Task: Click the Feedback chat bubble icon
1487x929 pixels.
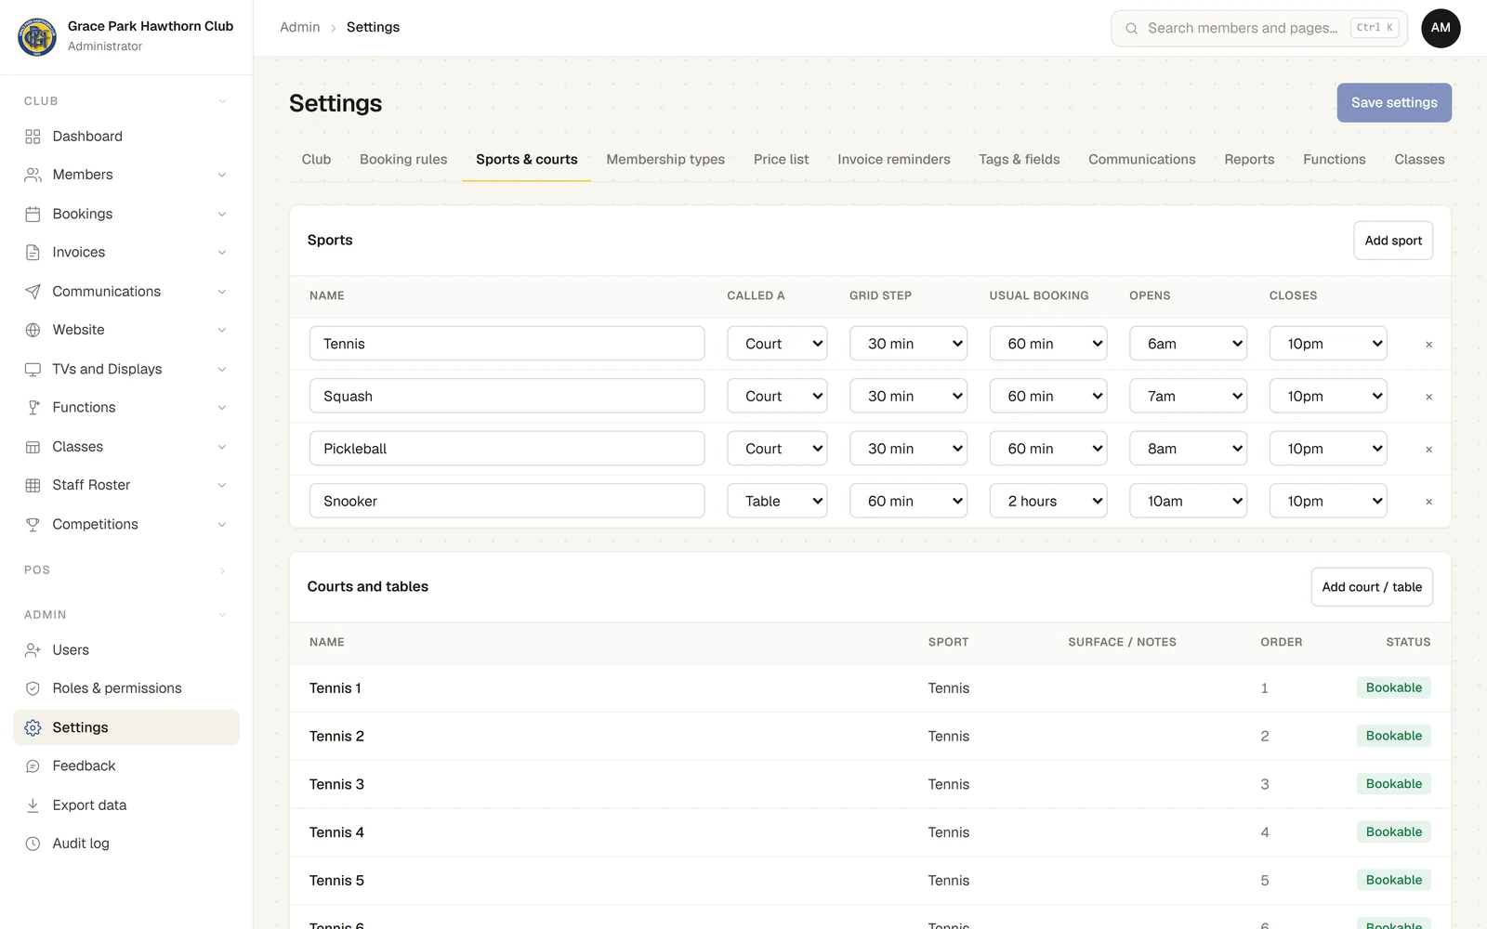Action: (33, 766)
